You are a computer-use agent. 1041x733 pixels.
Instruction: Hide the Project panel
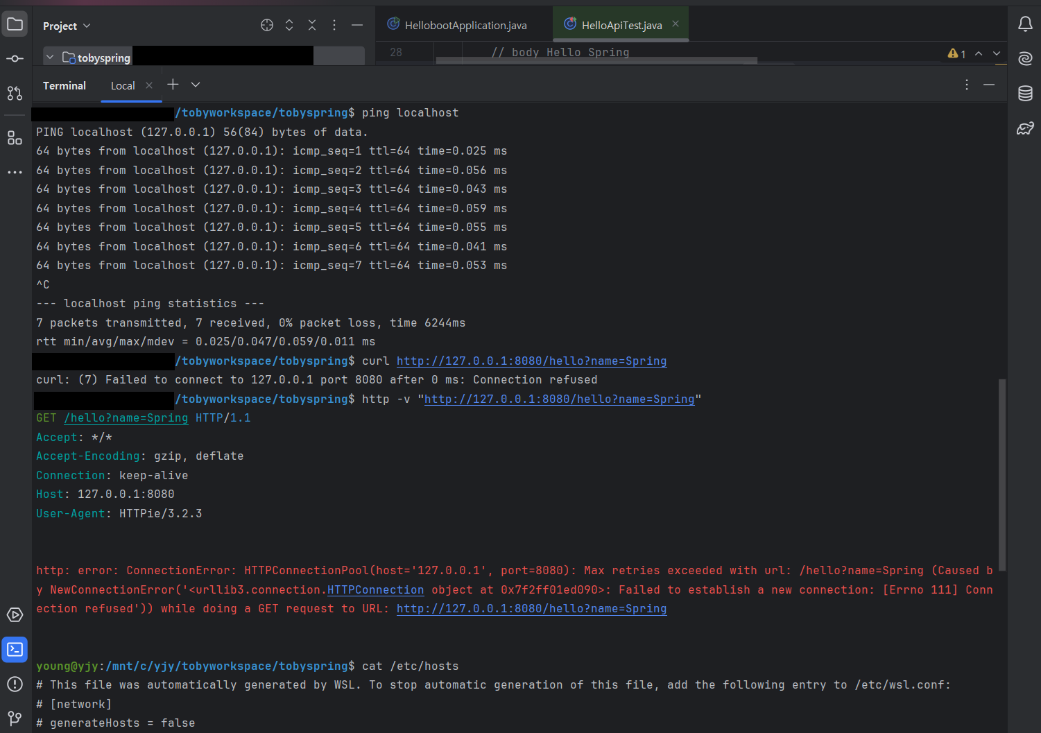(357, 26)
